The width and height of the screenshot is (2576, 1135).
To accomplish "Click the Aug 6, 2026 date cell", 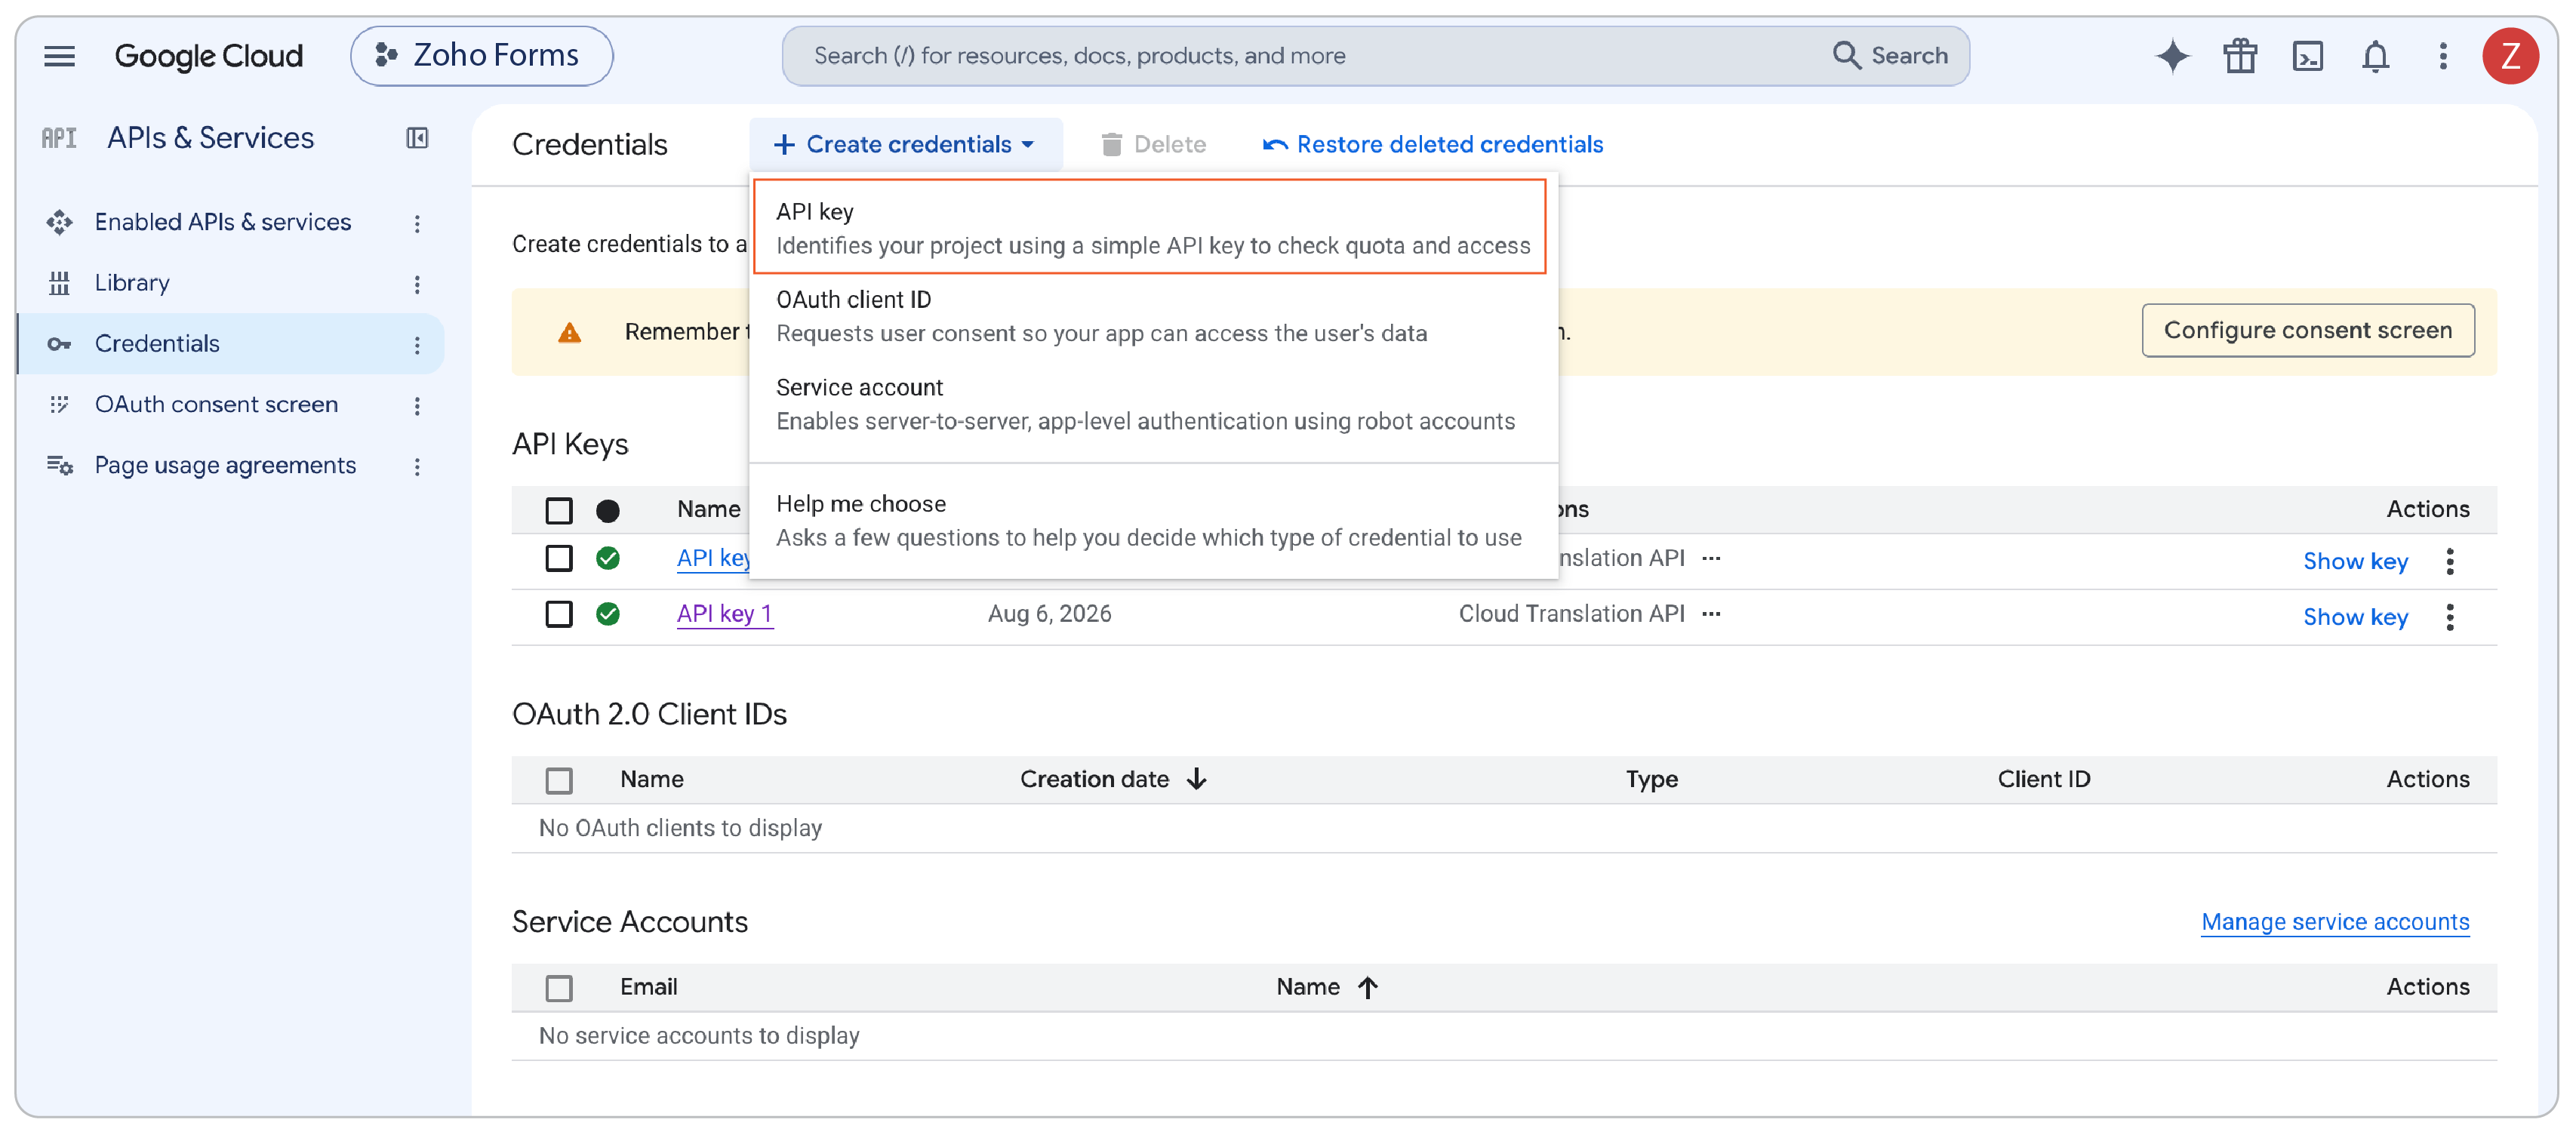I will [1049, 614].
